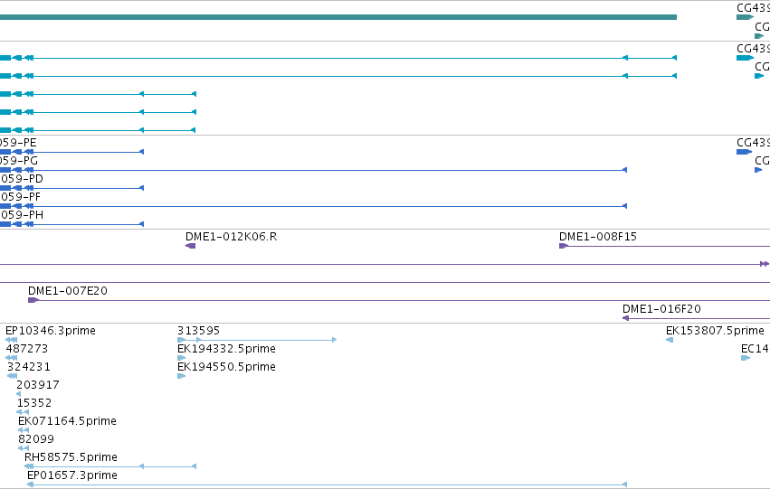Select EST 82099 label
The image size is (770, 489).
tap(36, 439)
